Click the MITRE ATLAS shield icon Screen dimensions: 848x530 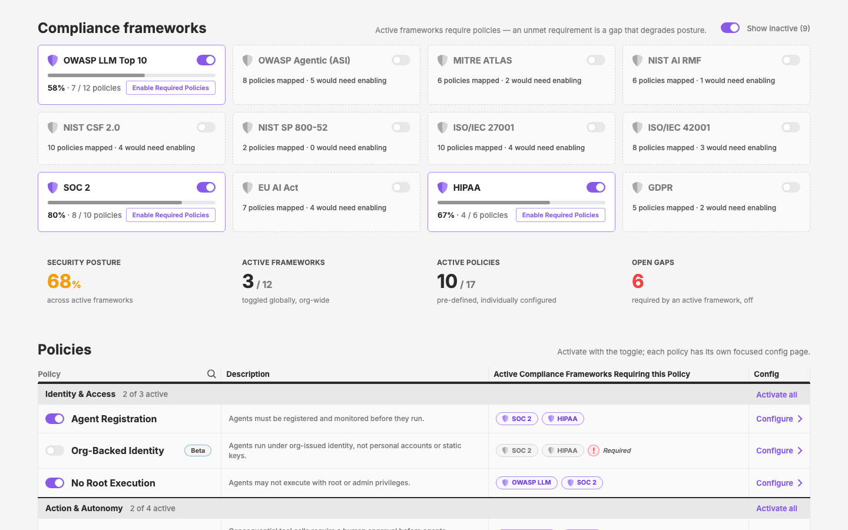[442, 60]
